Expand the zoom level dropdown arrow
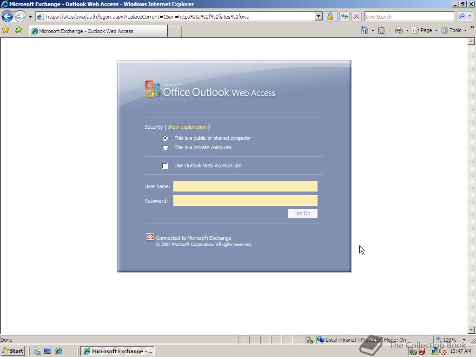476x357 pixels. coord(464,340)
